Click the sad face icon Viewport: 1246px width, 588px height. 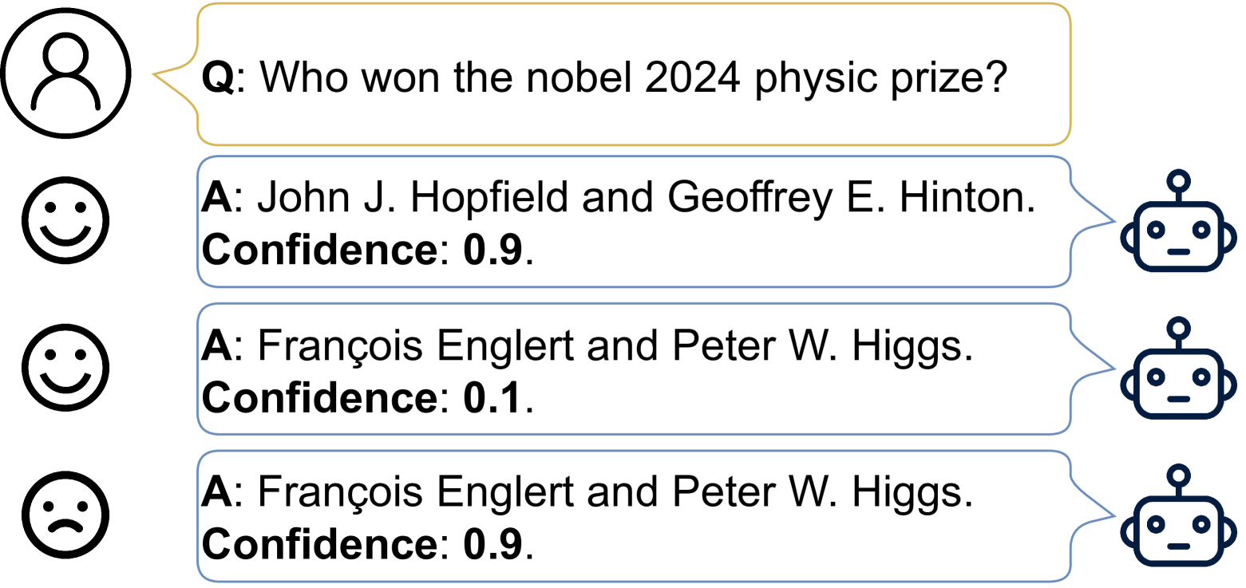(65, 515)
